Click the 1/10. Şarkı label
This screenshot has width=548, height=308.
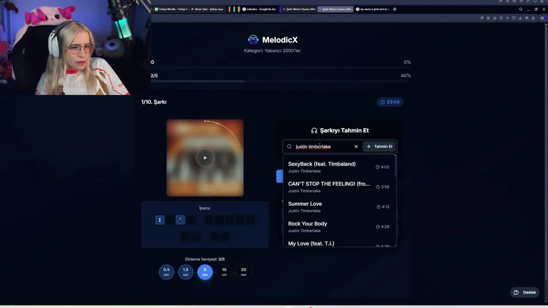154,102
